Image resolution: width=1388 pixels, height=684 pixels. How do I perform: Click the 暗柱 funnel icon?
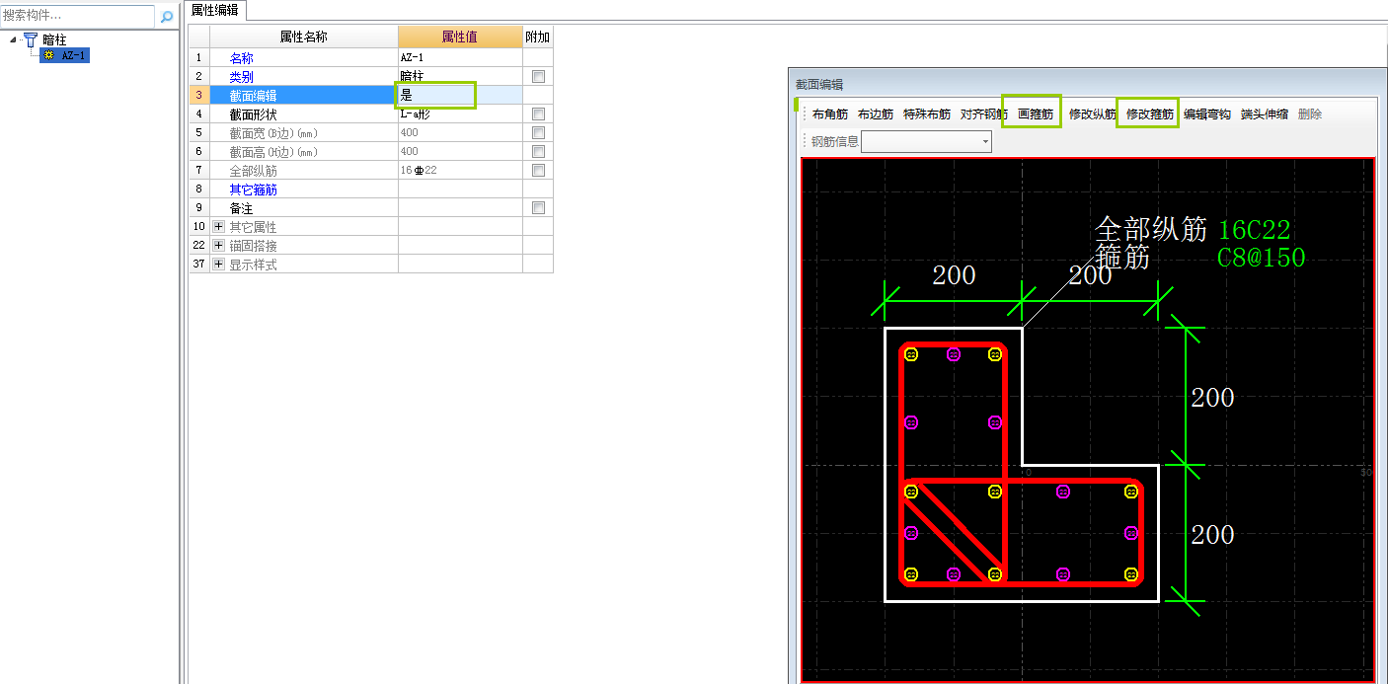(x=31, y=39)
